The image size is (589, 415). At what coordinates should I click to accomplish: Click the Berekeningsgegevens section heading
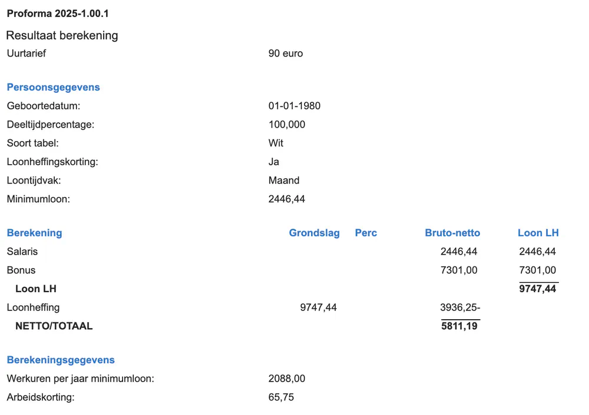[61, 360]
